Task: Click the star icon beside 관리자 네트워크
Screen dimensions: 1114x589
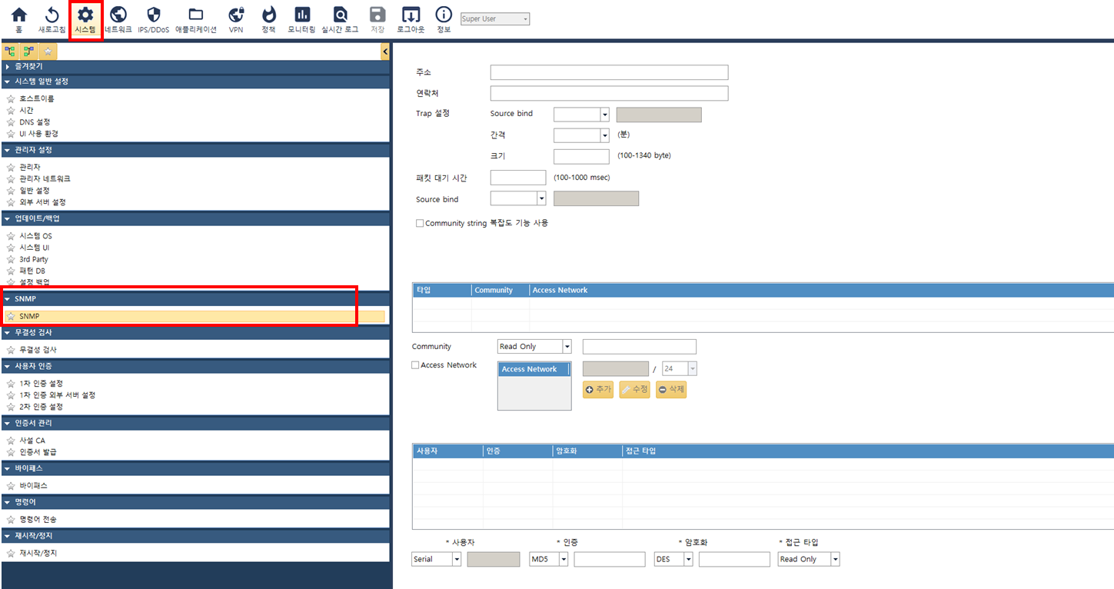Action: (11, 179)
